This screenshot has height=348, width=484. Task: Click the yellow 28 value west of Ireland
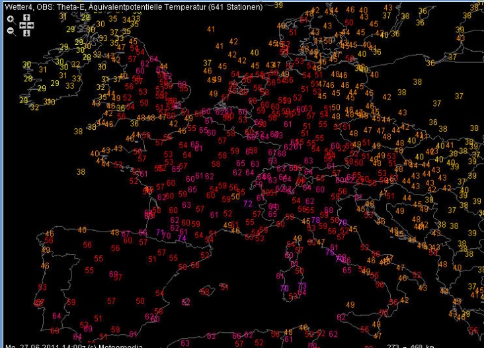point(28,78)
